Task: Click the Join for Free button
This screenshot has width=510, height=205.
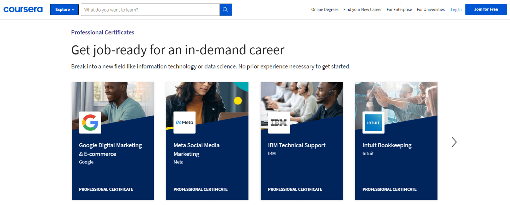Action: (x=486, y=10)
